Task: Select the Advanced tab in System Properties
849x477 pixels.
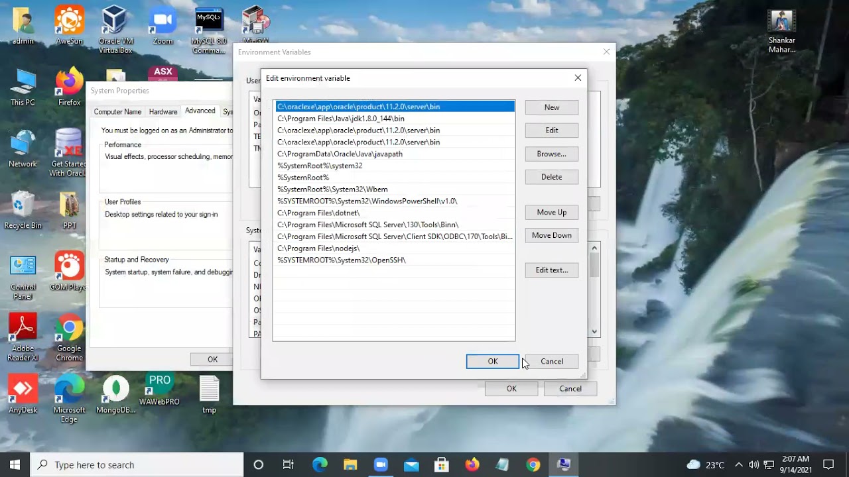Action: tap(200, 111)
